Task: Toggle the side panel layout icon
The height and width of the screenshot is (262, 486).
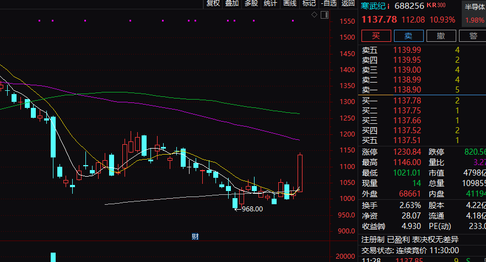Action: click(325, 15)
